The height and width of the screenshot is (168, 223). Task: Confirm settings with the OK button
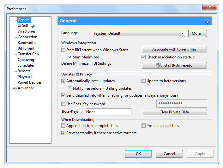pyautogui.click(x=138, y=154)
